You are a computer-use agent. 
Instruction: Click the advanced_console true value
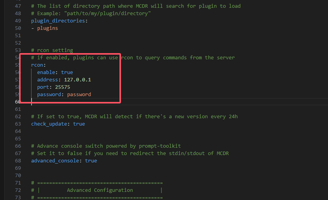(91, 160)
